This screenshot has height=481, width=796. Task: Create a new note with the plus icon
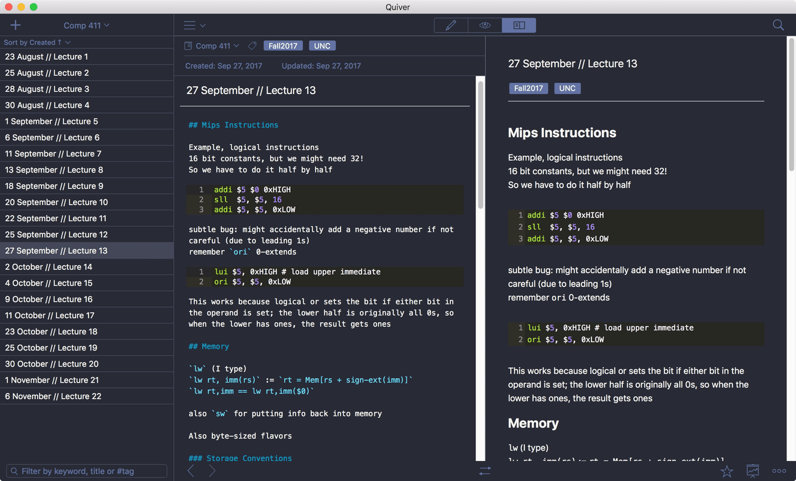15,25
